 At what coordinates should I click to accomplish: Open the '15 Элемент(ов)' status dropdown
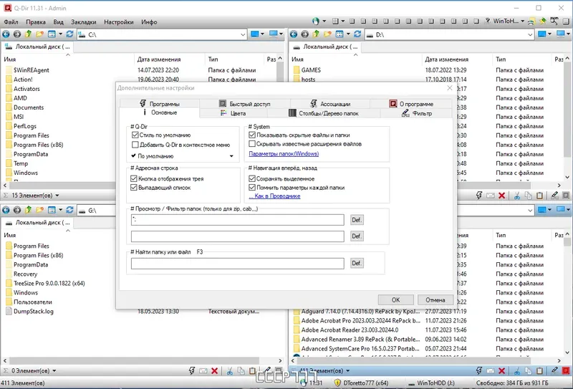tap(57, 196)
